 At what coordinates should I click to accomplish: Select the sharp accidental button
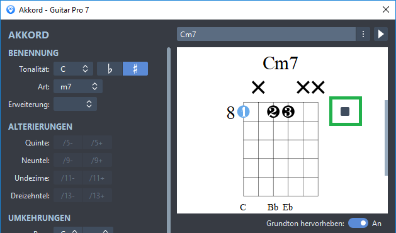pyautogui.click(x=135, y=69)
